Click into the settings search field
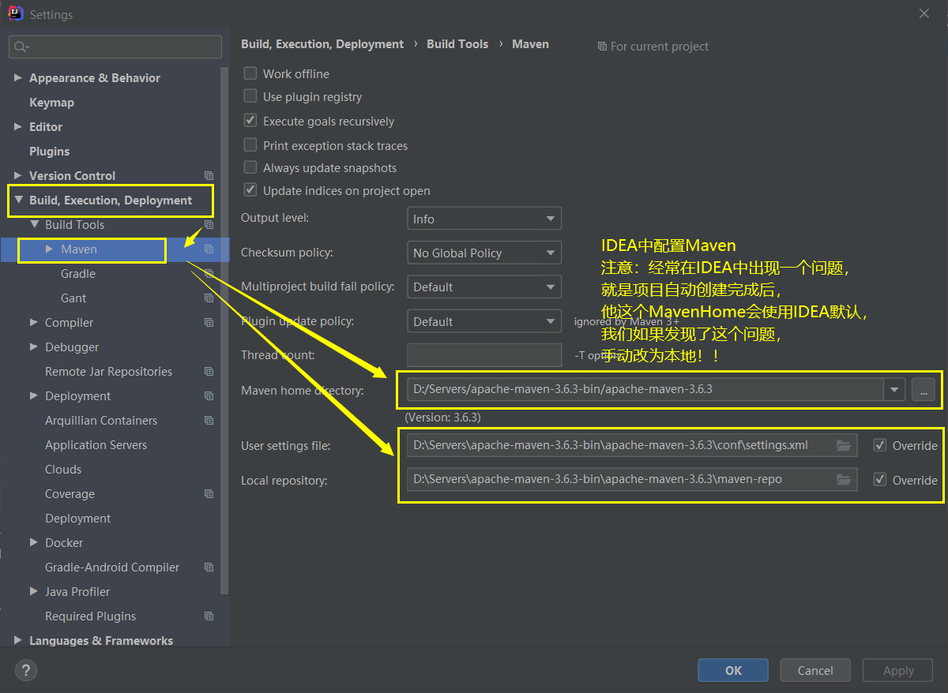The height and width of the screenshot is (693, 948). (115, 47)
